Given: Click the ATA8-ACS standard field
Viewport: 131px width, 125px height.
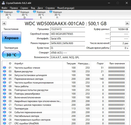Looking at the screenshot, I should coord(90,53).
